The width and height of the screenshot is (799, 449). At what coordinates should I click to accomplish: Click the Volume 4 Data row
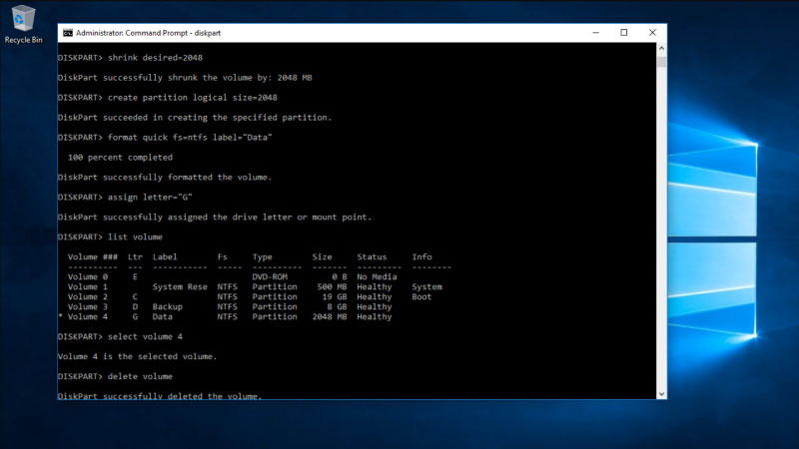(230, 317)
